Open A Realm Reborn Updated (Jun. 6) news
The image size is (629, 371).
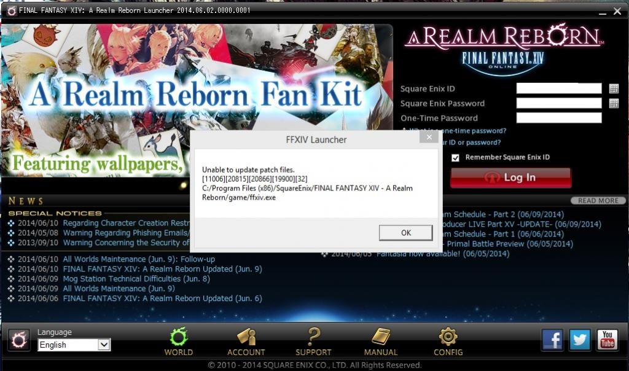162,299
